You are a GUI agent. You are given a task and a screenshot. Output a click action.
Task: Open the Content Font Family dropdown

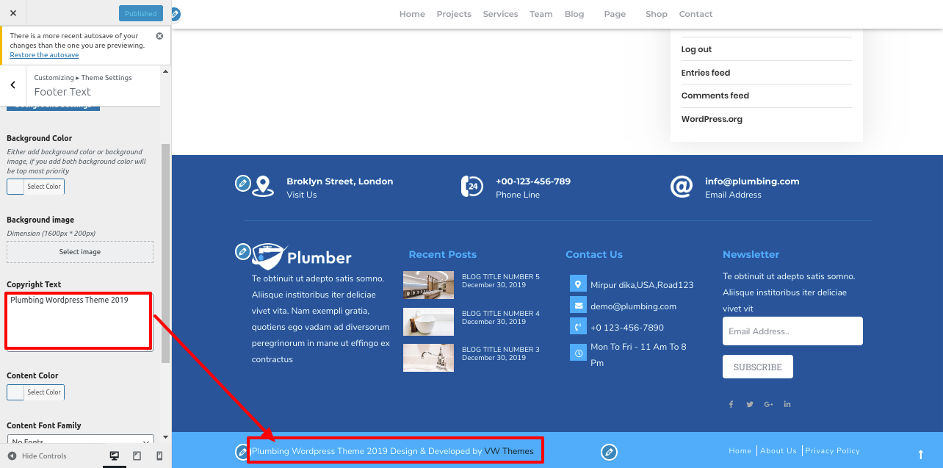tap(80, 441)
